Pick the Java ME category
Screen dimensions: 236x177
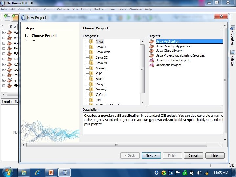click(x=102, y=63)
